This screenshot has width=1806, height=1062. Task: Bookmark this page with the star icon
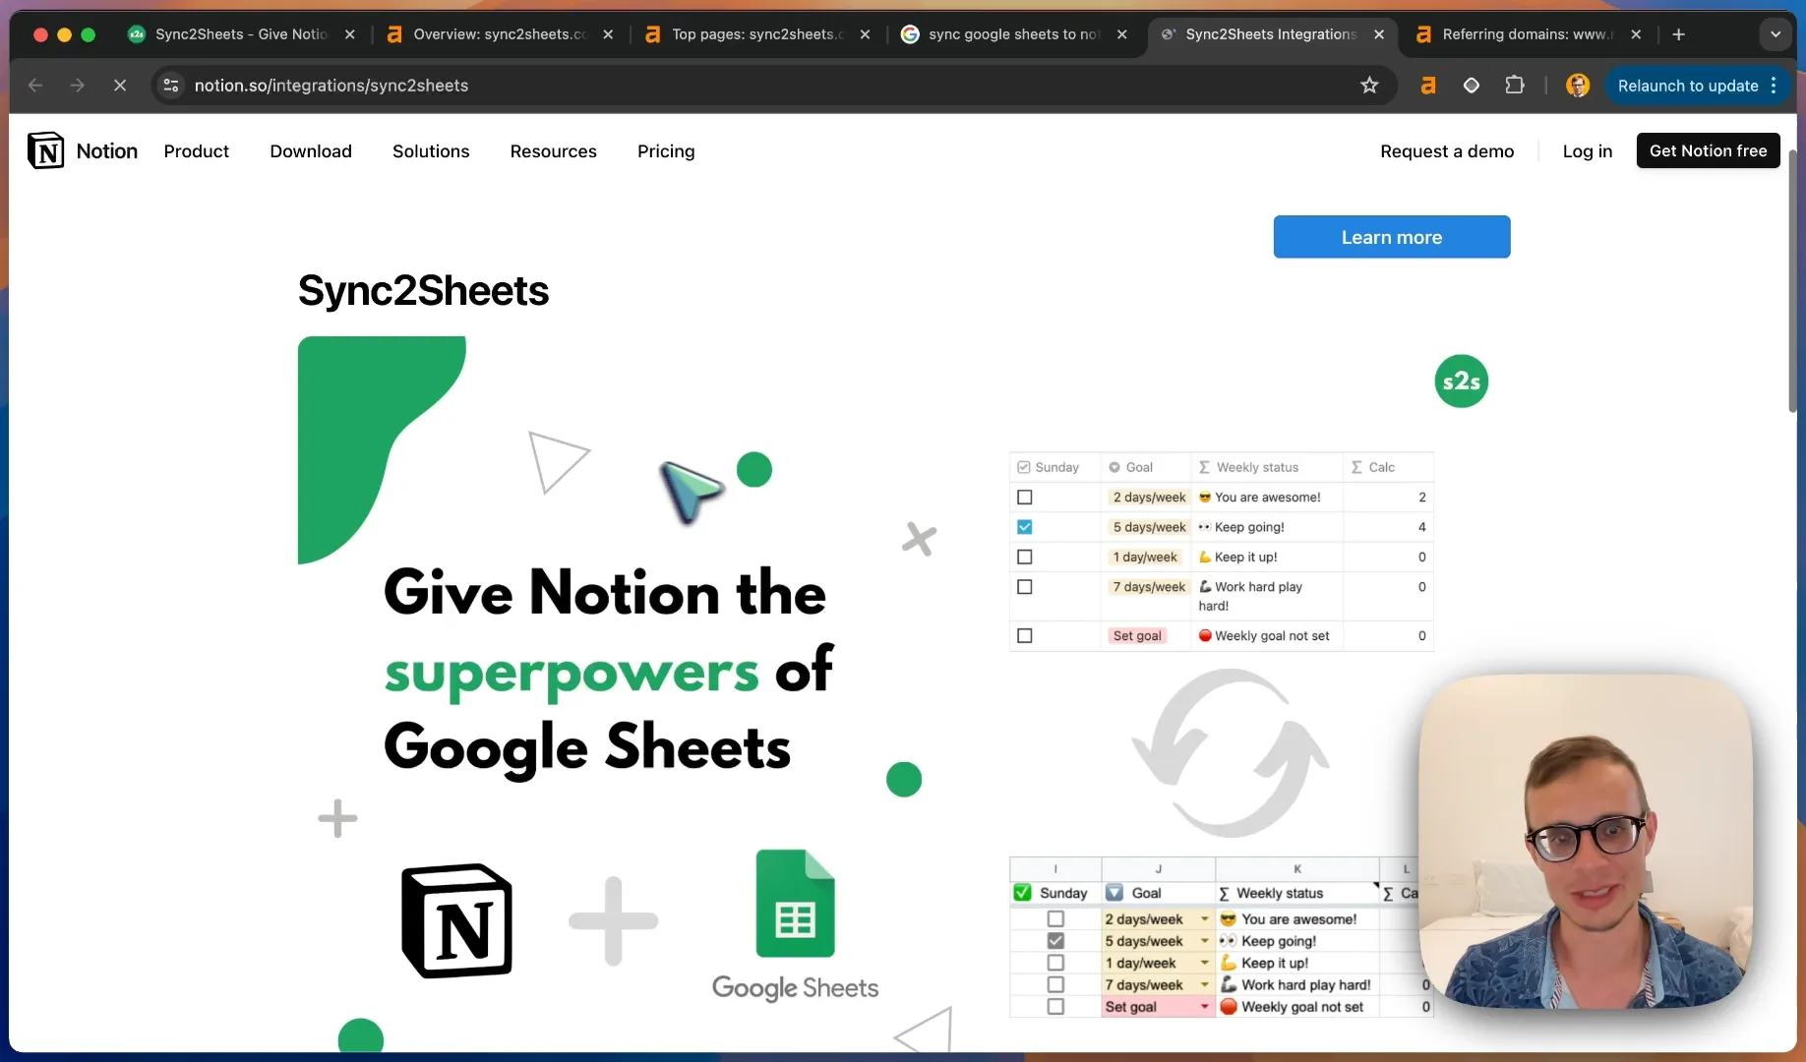tap(1369, 86)
